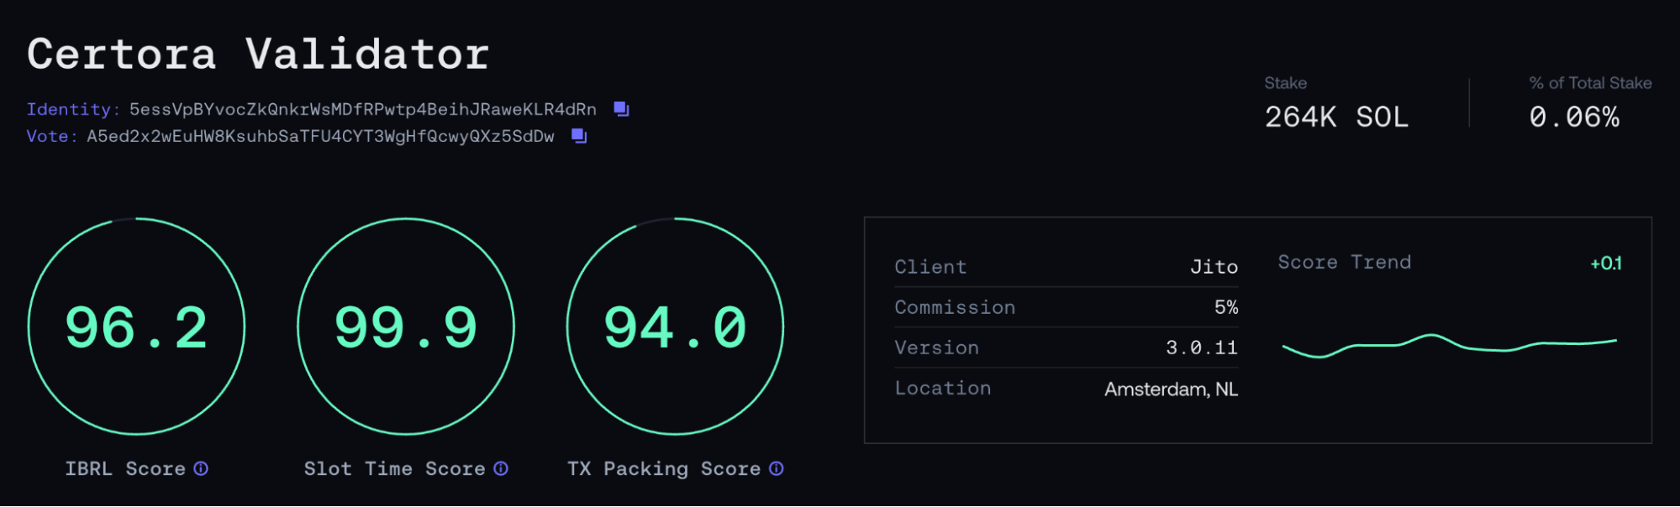This screenshot has height=507, width=1680.
Task: Select the Version 3.0.11 value
Action: 1201,348
